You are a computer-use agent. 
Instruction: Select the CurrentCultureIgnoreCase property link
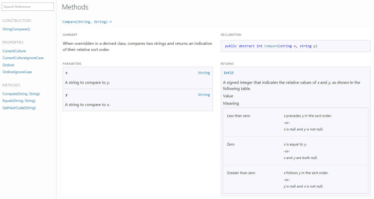[x=23, y=58]
